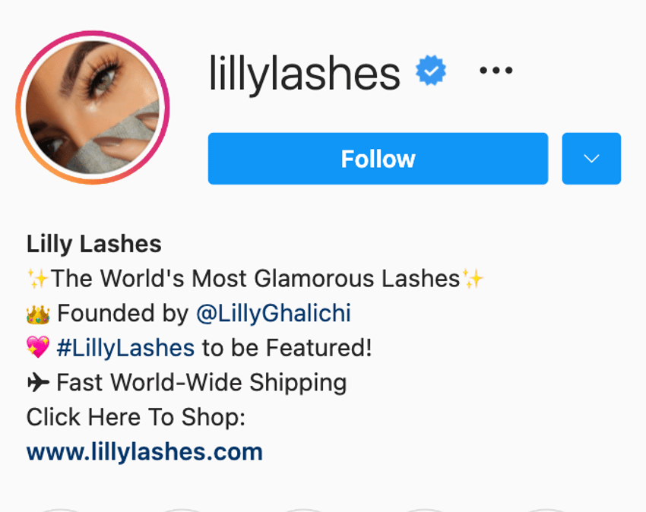Expand suggested accounts chevron beside Follow
Image resolution: width=646 pixels, height=512 pixels.
tap(591, 159)
